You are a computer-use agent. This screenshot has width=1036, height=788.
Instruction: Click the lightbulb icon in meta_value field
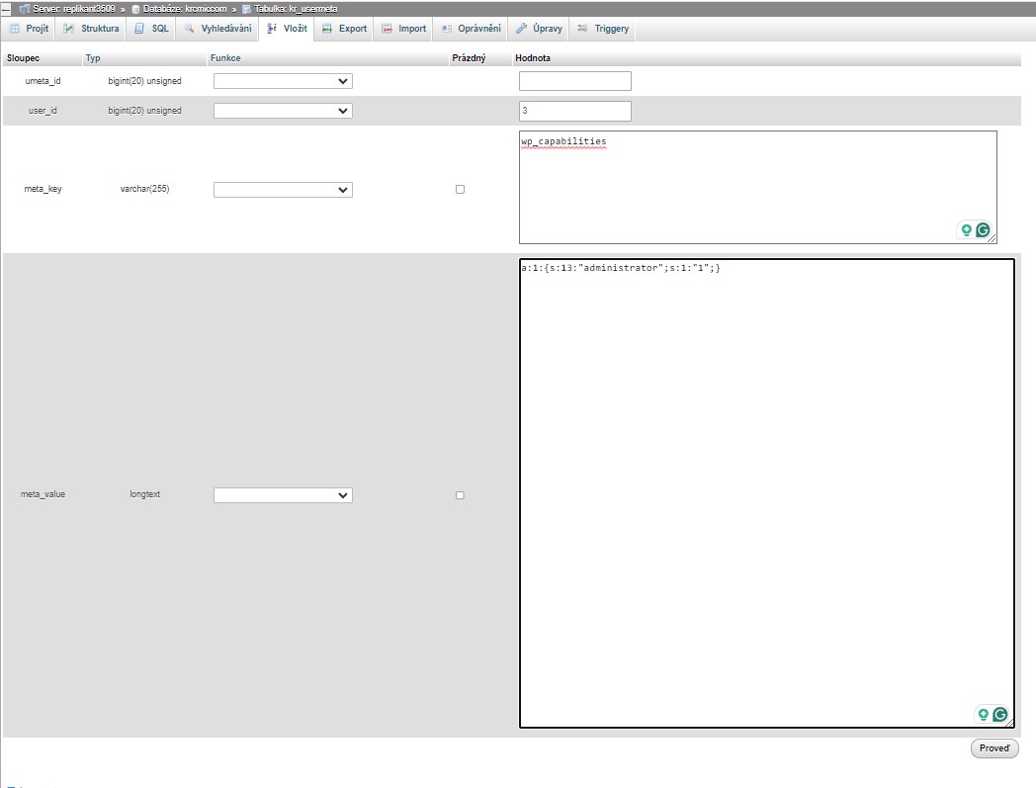984,714
